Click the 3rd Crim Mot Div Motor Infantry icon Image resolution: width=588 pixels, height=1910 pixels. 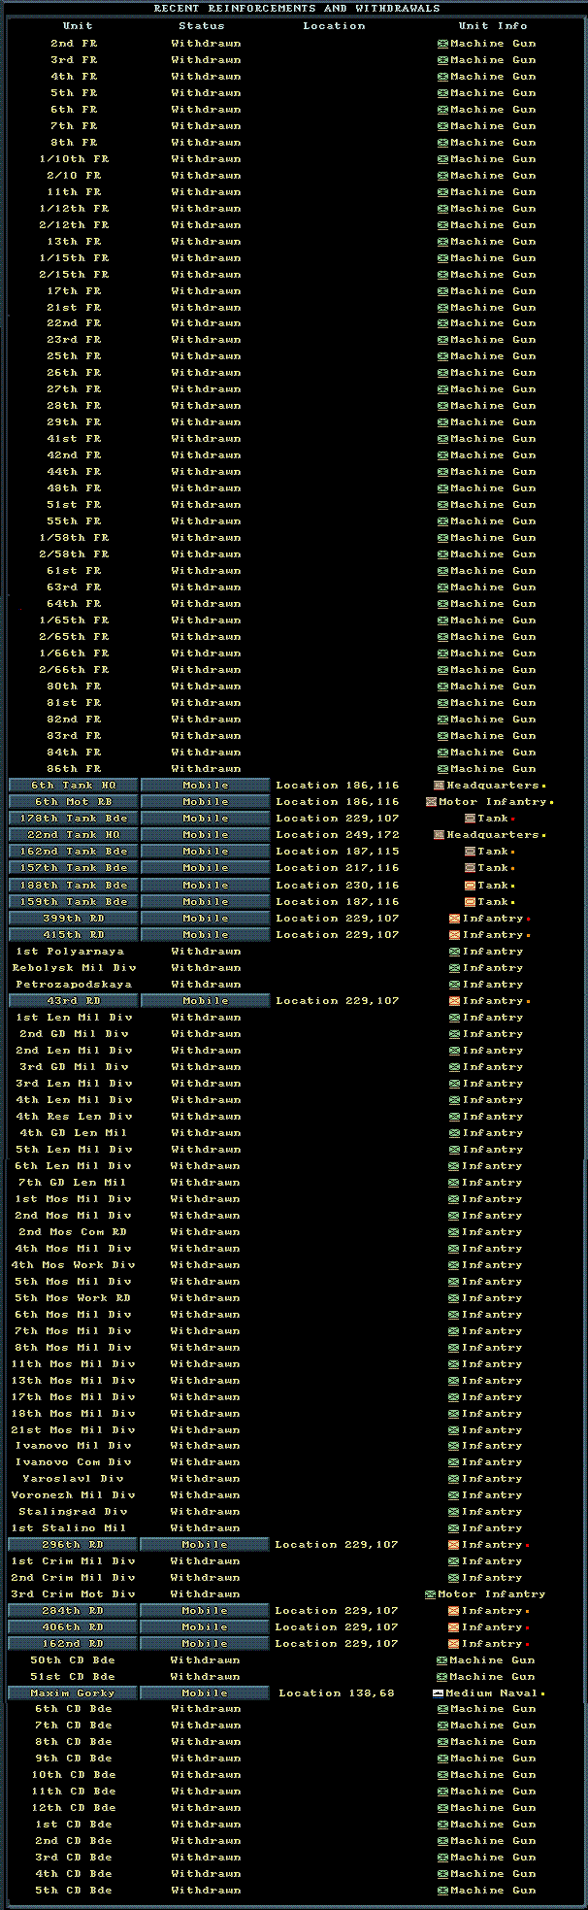430,1594
